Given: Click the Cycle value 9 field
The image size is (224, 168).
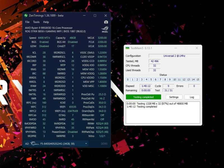Looking at the screenshot, I should 169,86.
